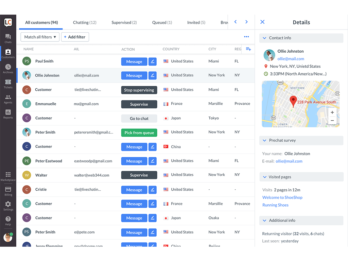The height and width of the screenshot is (261, 348).
Task: Go to the Tickets section
Action: coord(8,84)
